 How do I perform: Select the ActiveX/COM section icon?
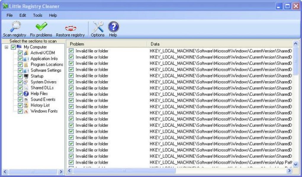26,53
